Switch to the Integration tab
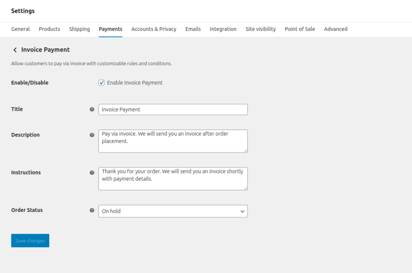Screen dimensions: 412x273 223,29
